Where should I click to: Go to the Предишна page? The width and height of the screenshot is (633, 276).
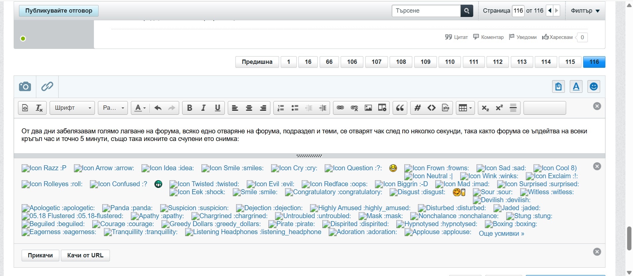257,62
